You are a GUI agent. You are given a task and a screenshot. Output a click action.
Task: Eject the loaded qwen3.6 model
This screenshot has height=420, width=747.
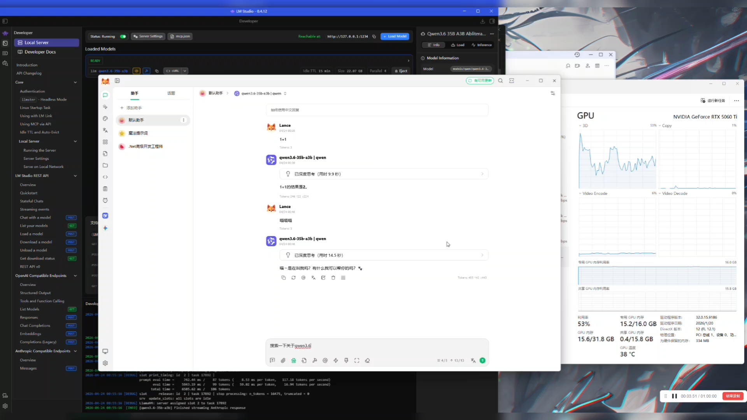coord(401,71)
